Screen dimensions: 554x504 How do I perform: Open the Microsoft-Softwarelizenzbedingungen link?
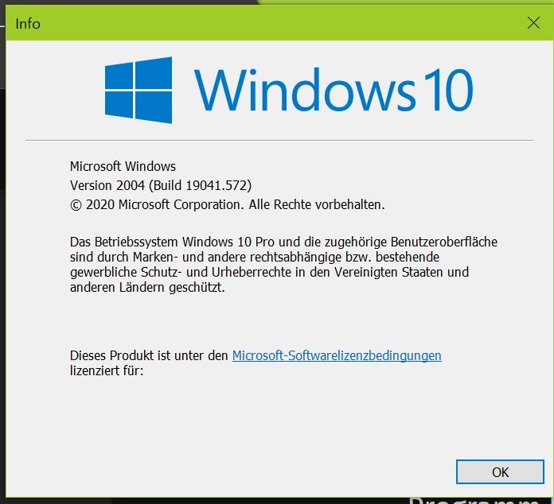pos(337,355)
